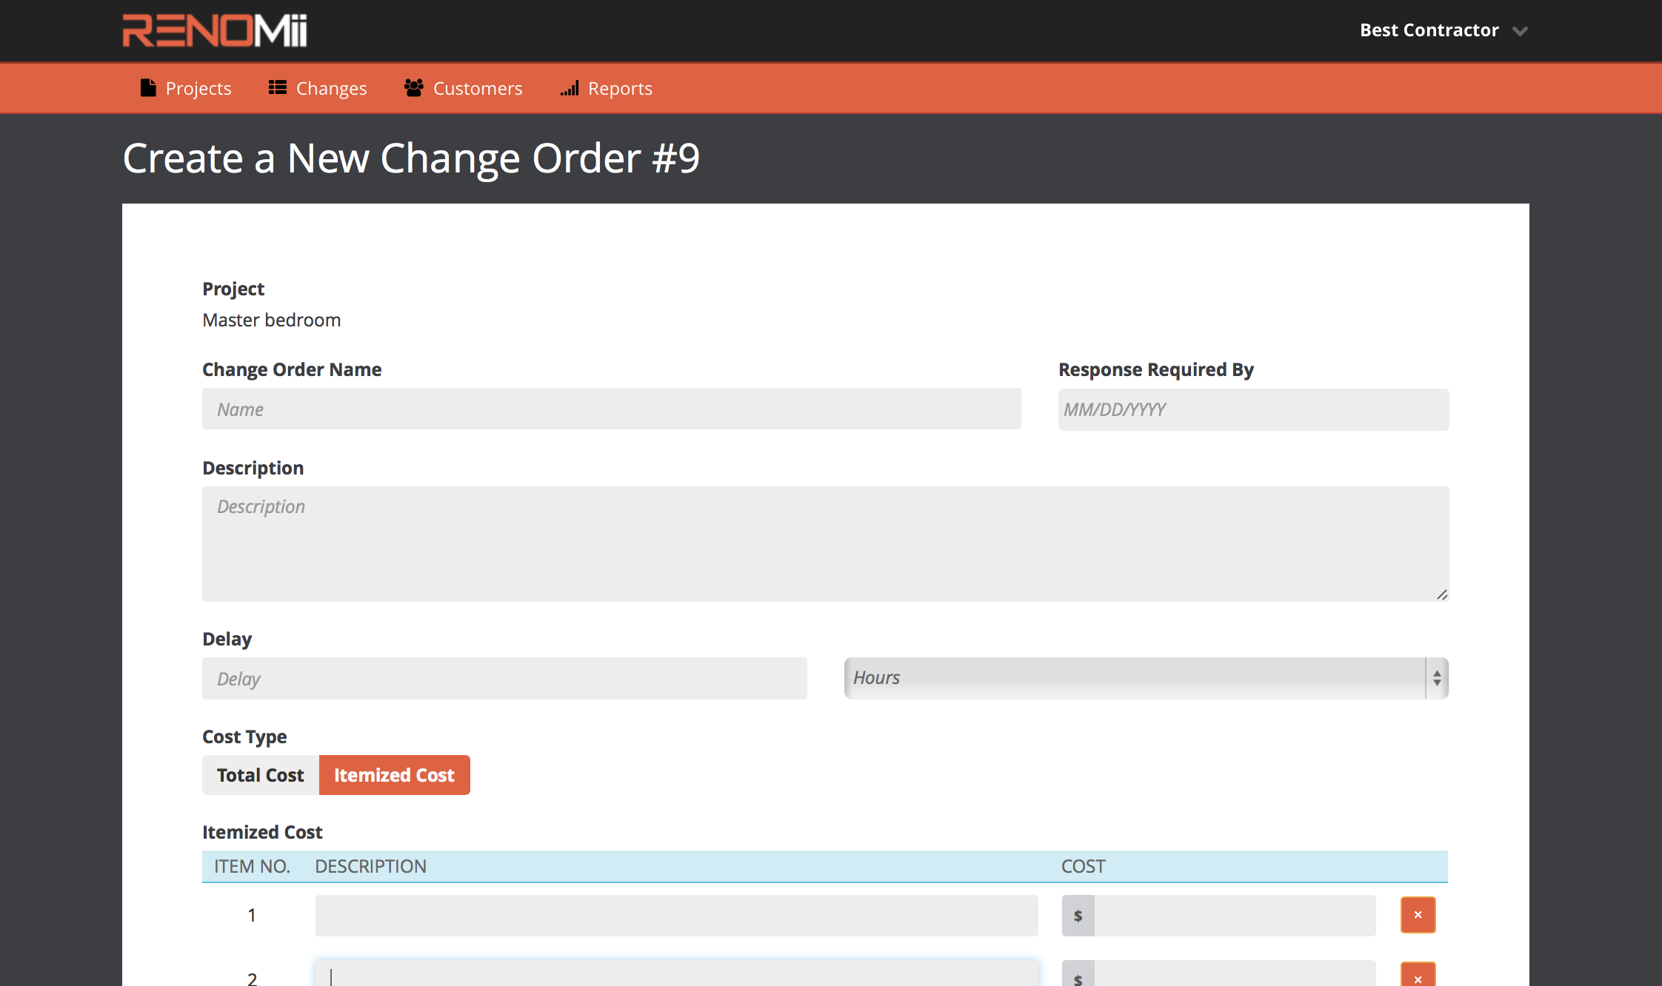Delete itemized cost row 1
1662x986 pixels.
tap(1418, 915)
